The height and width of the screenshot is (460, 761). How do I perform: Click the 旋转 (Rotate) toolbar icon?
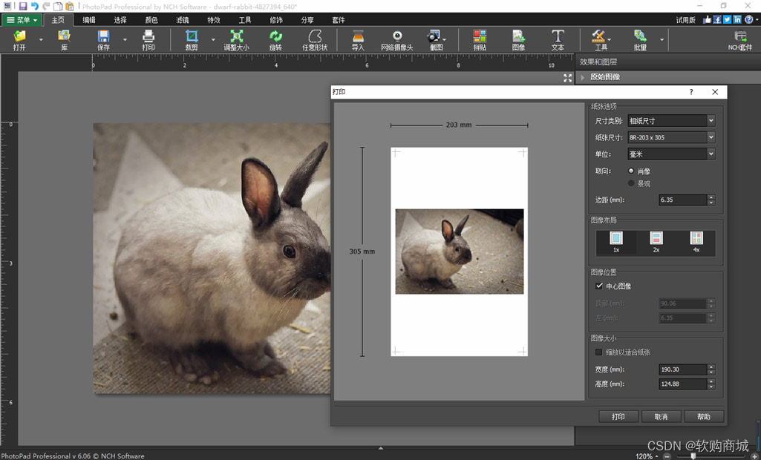(275, 39)
